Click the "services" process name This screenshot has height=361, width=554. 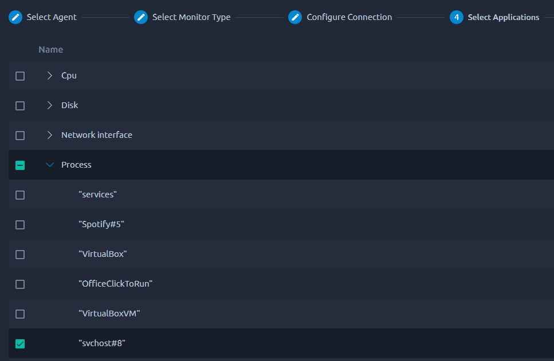pyautogui.click(x=97, y=195)
